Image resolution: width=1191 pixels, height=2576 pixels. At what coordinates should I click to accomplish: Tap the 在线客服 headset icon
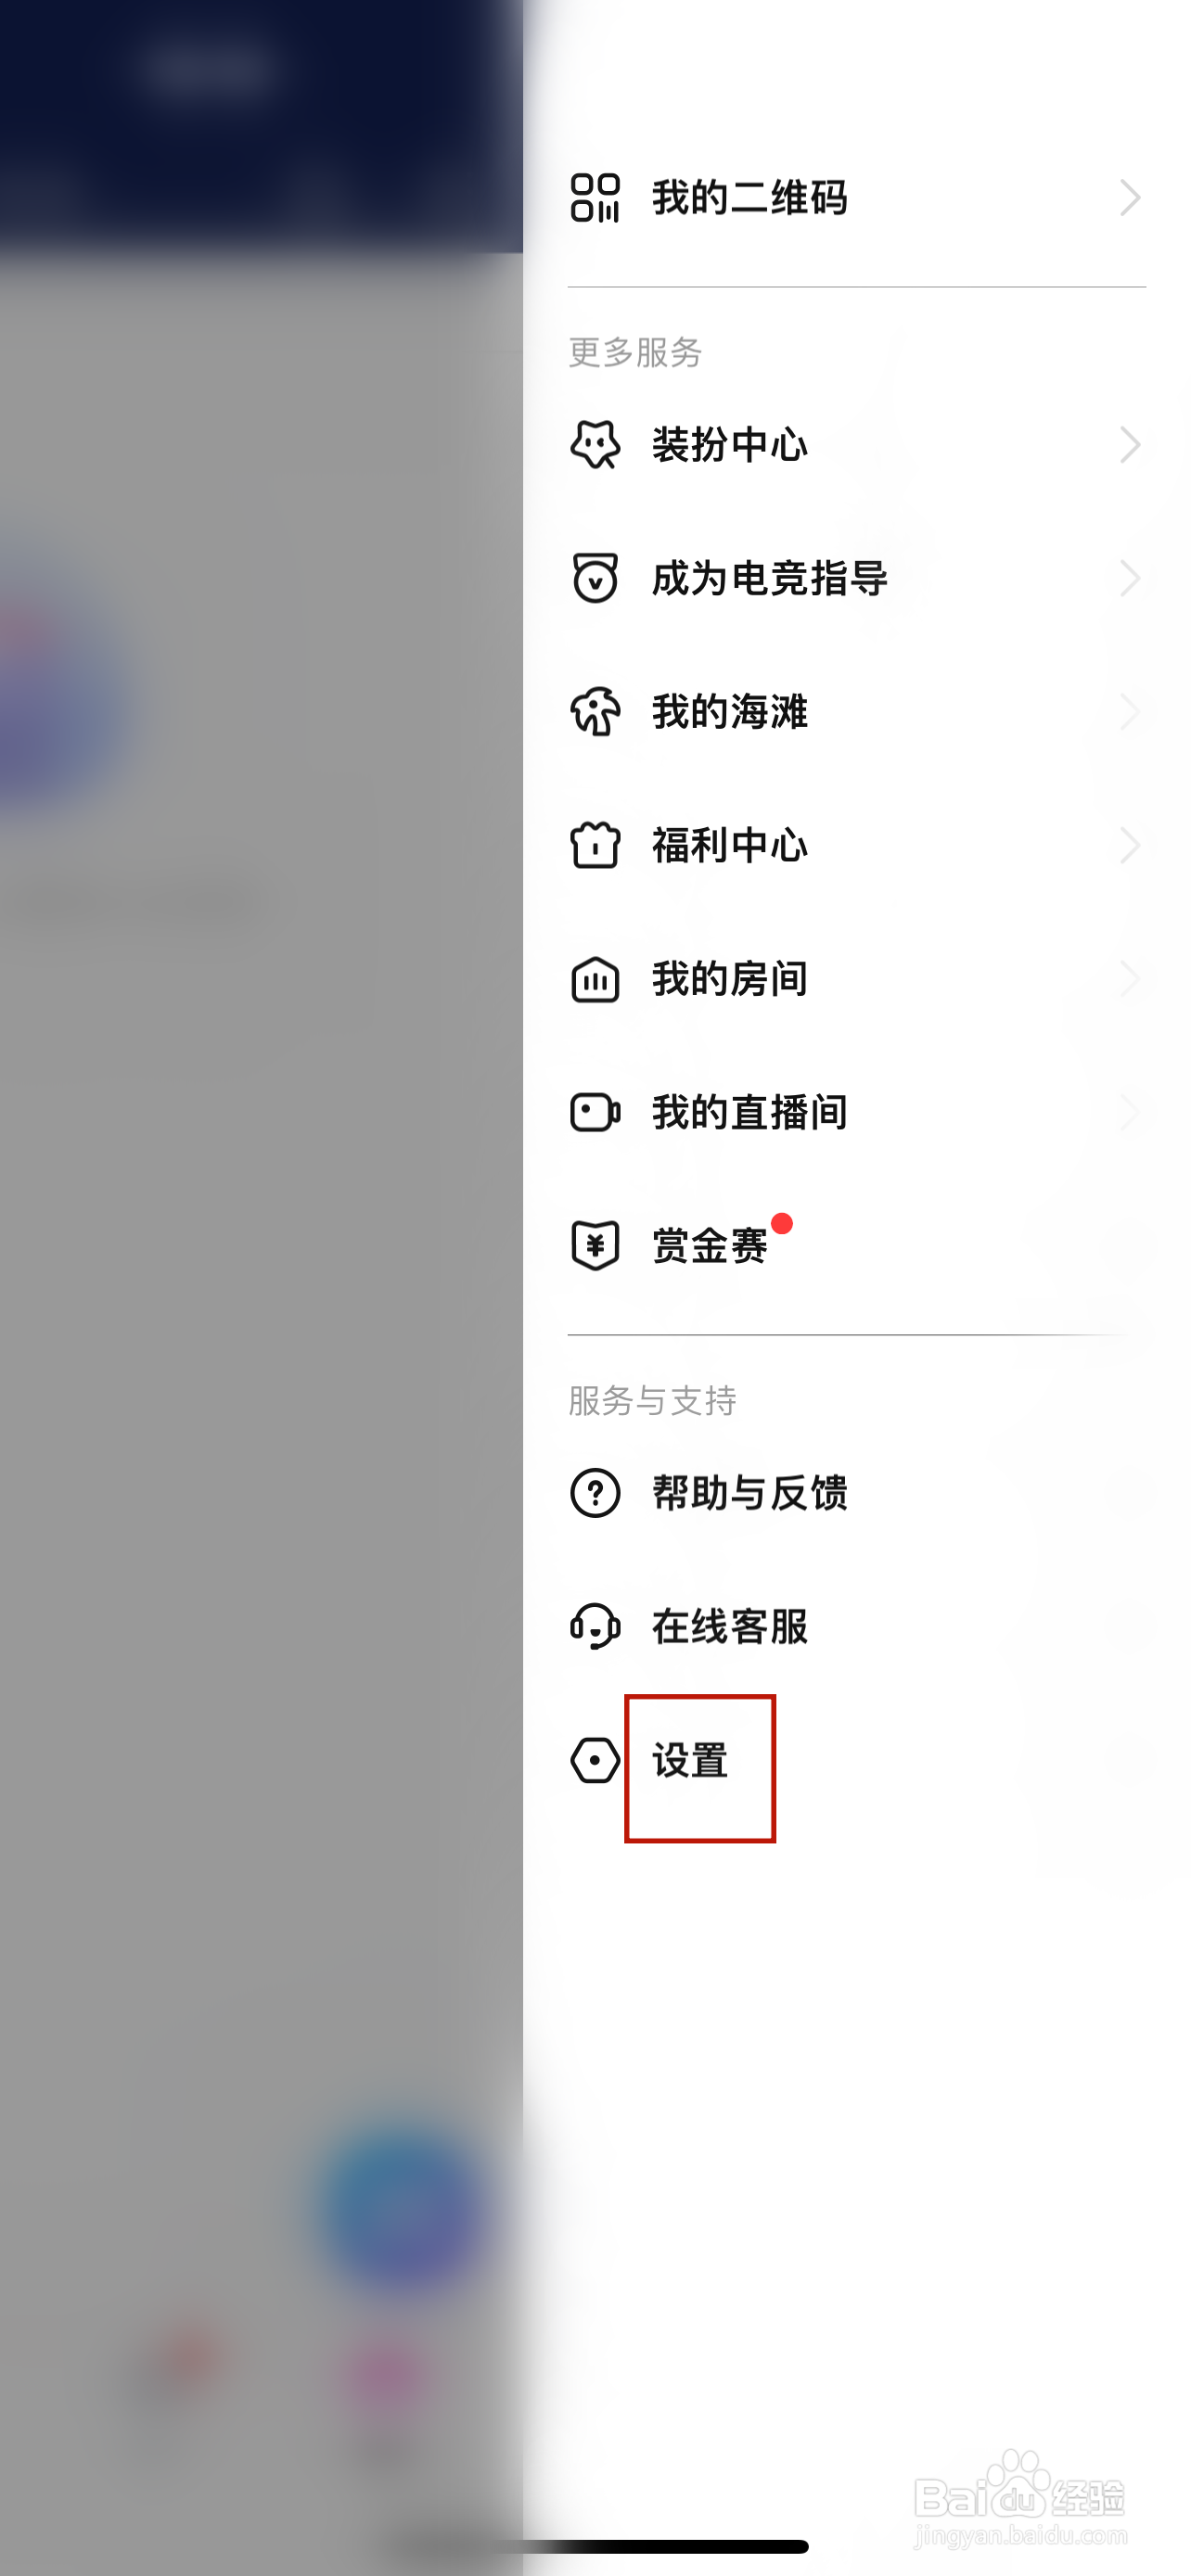point(595,1626)
